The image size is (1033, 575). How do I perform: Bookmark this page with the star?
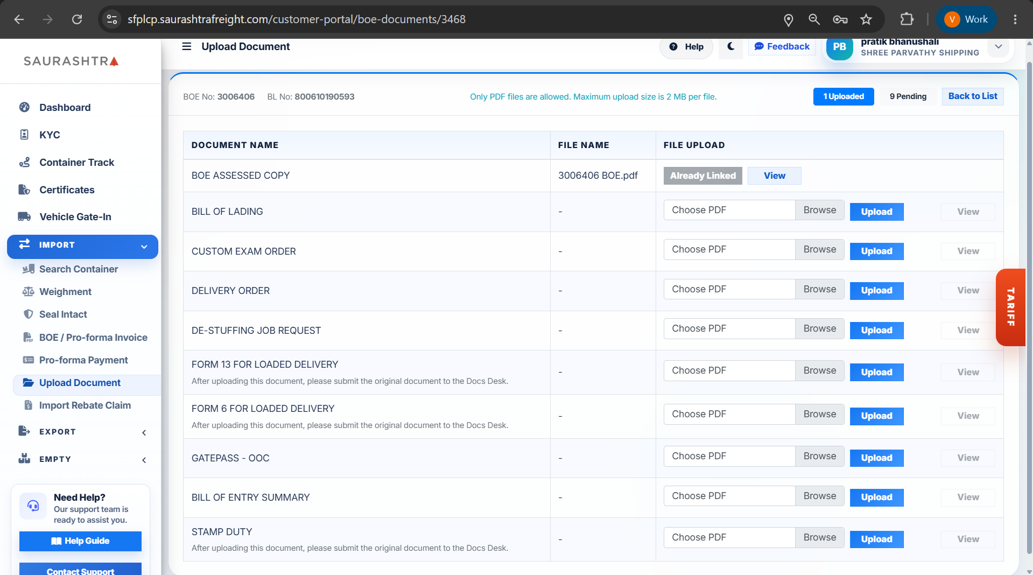coord(866,19)
